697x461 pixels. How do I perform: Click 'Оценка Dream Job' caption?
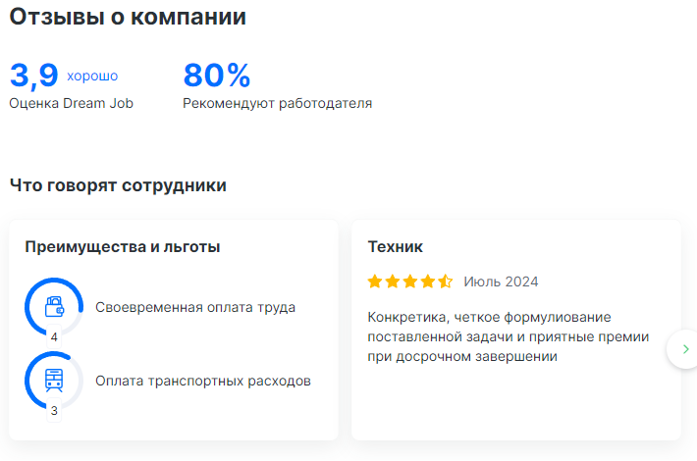(71, 103)
